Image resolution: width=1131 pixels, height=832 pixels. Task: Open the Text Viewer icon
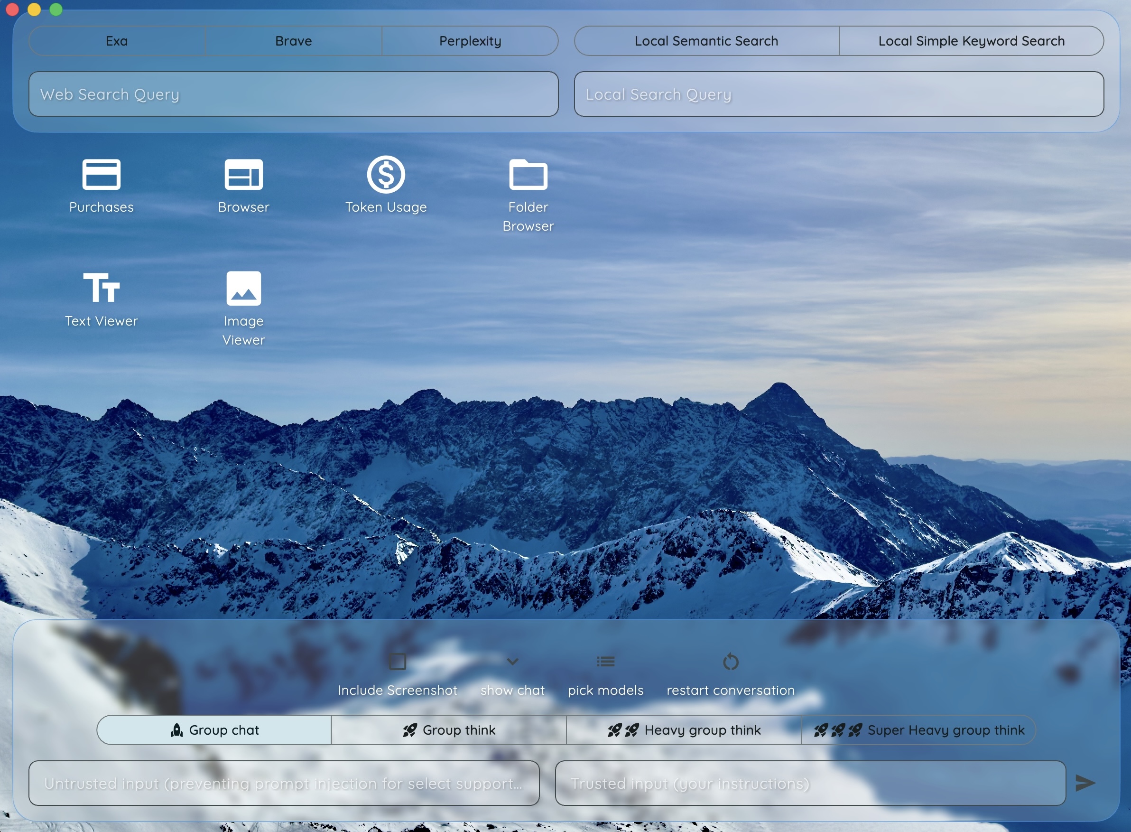click(101, 289)
